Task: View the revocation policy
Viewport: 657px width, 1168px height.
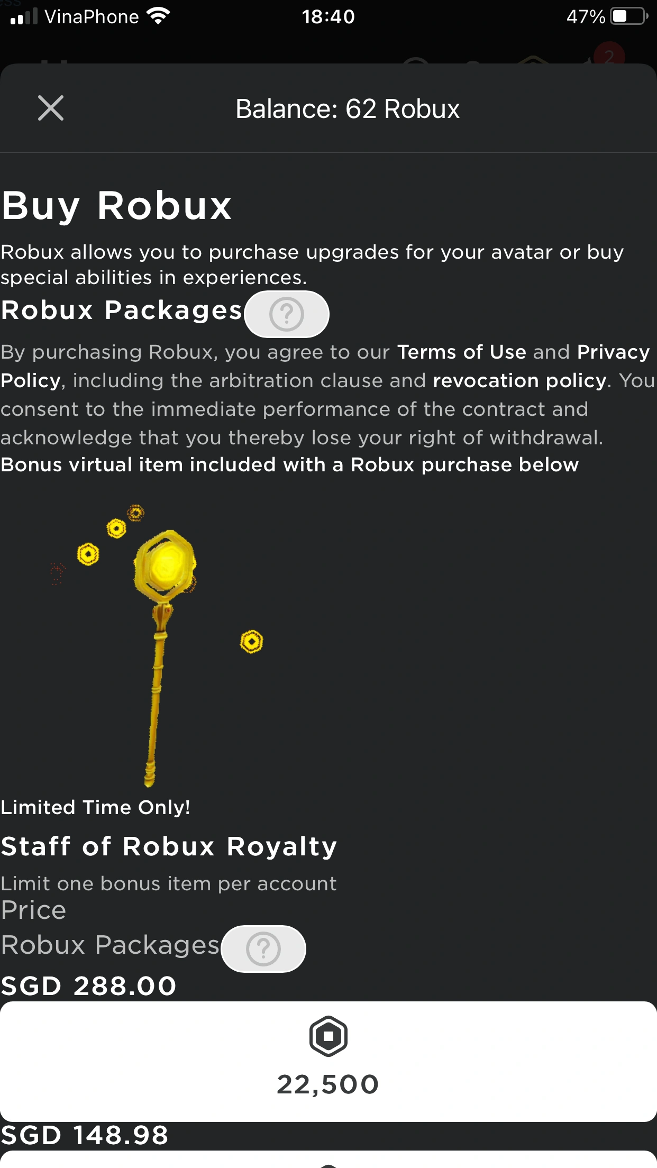Action: (x=519, y=381)
